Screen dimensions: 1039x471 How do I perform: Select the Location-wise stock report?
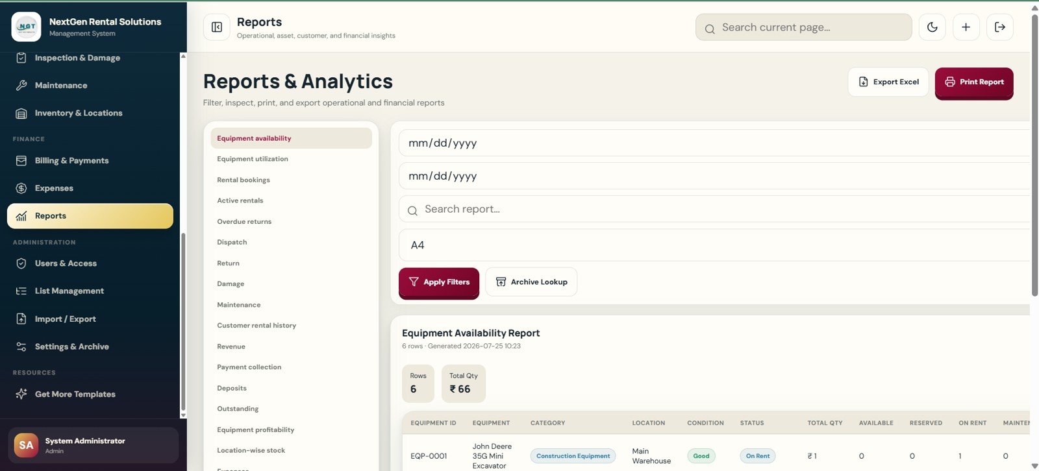pyautogui.click(x=291, y=450)
